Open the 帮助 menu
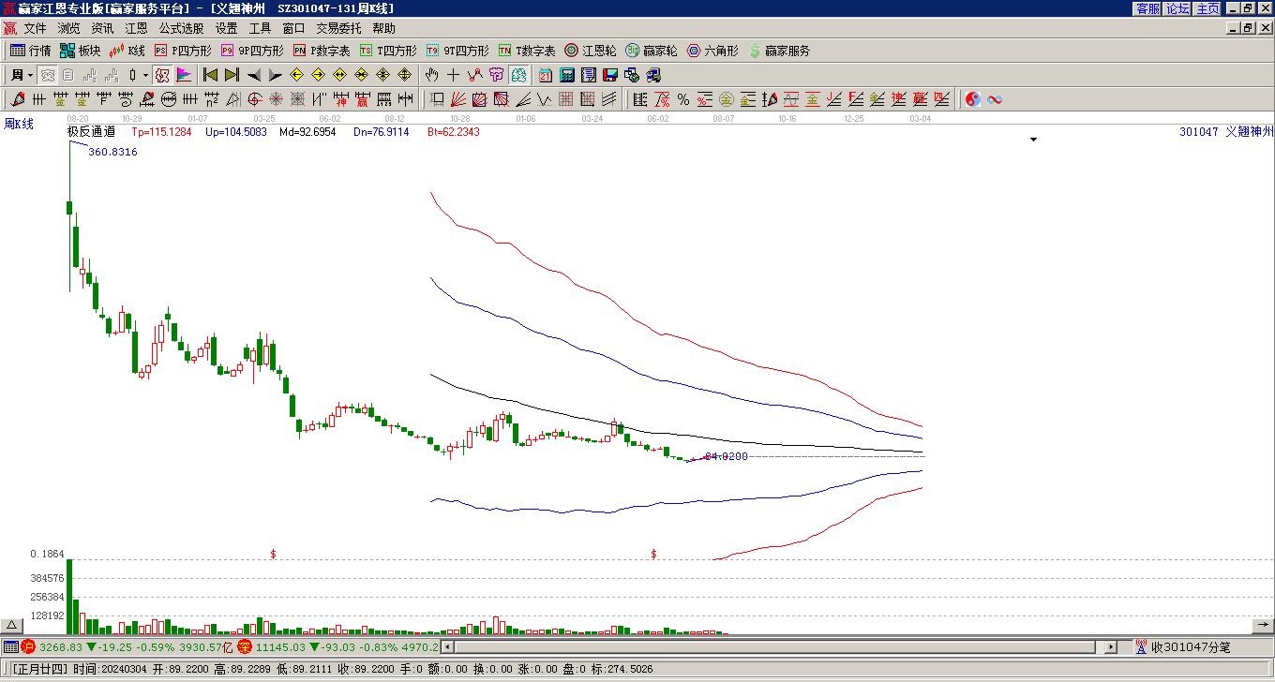The image size is (1275, 682). [383, 28]
